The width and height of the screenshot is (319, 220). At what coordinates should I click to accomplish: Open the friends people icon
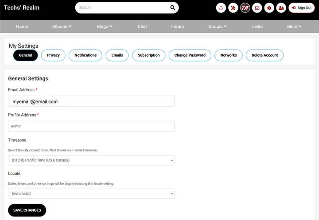click(x=281, y=8)
